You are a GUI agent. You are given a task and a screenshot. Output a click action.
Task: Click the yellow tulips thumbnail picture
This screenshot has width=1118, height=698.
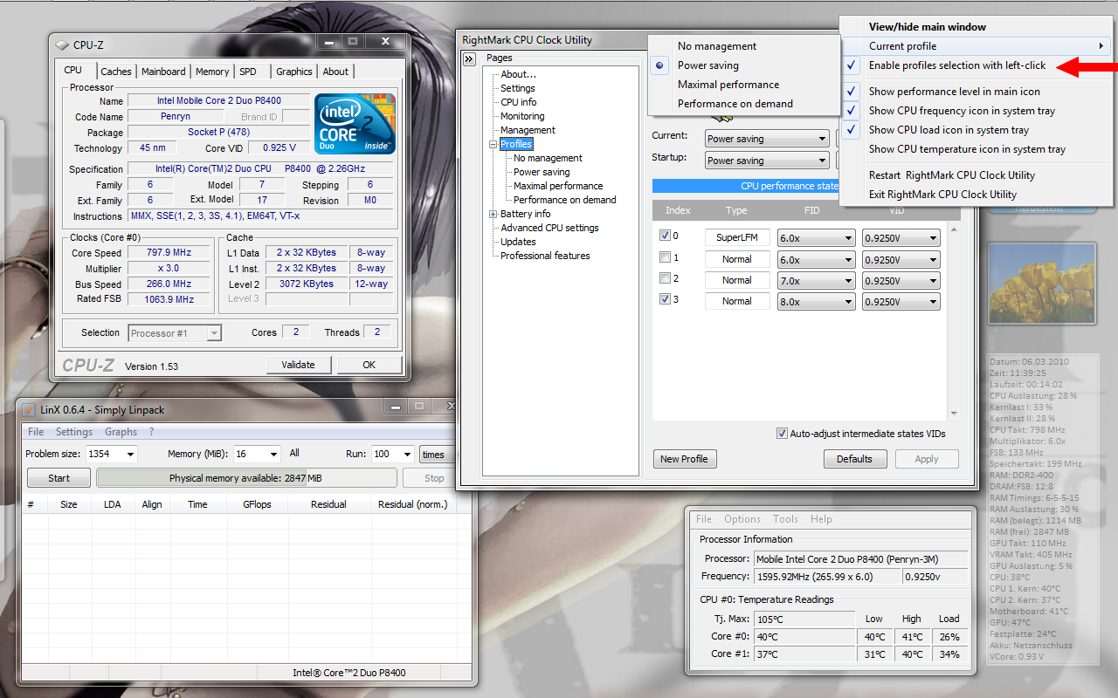1041,284
